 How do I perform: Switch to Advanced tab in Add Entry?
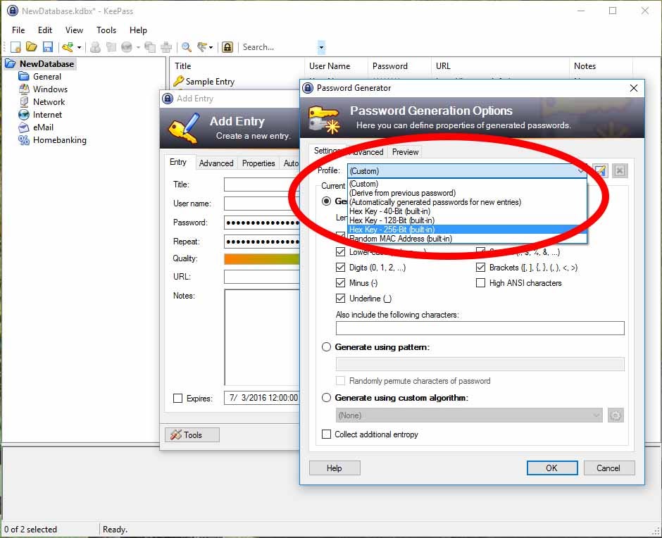click(216, 163)
